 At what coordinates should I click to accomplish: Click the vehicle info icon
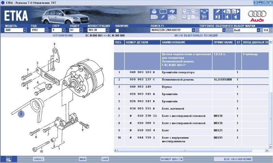click(x=172, y=17)
